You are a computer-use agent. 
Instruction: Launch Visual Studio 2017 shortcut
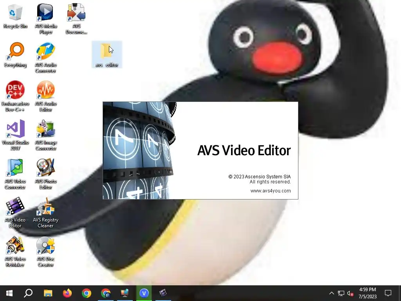[x=15, y=135]
